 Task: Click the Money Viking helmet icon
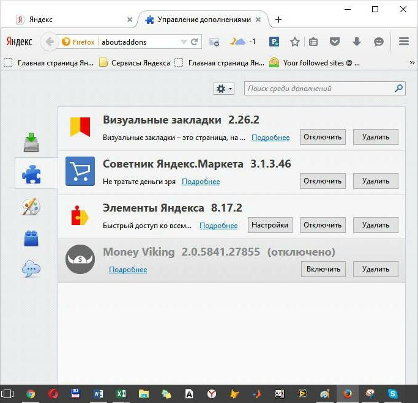(x=80, y=259)
